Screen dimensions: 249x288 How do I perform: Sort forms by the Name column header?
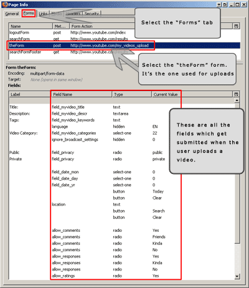click(31, 26)
